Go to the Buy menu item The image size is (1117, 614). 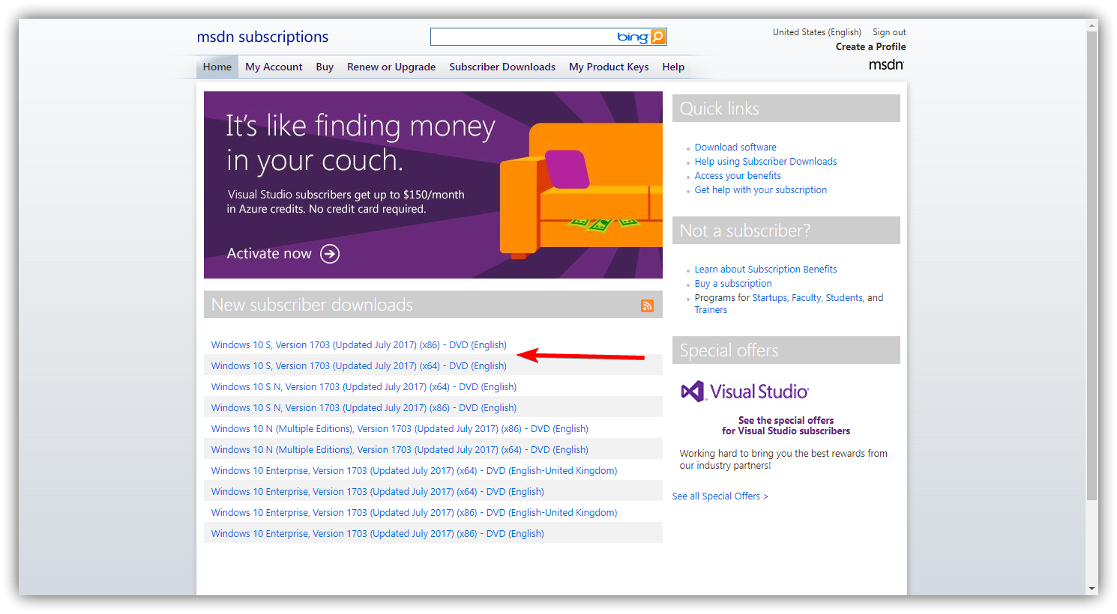tap(325, 67)
